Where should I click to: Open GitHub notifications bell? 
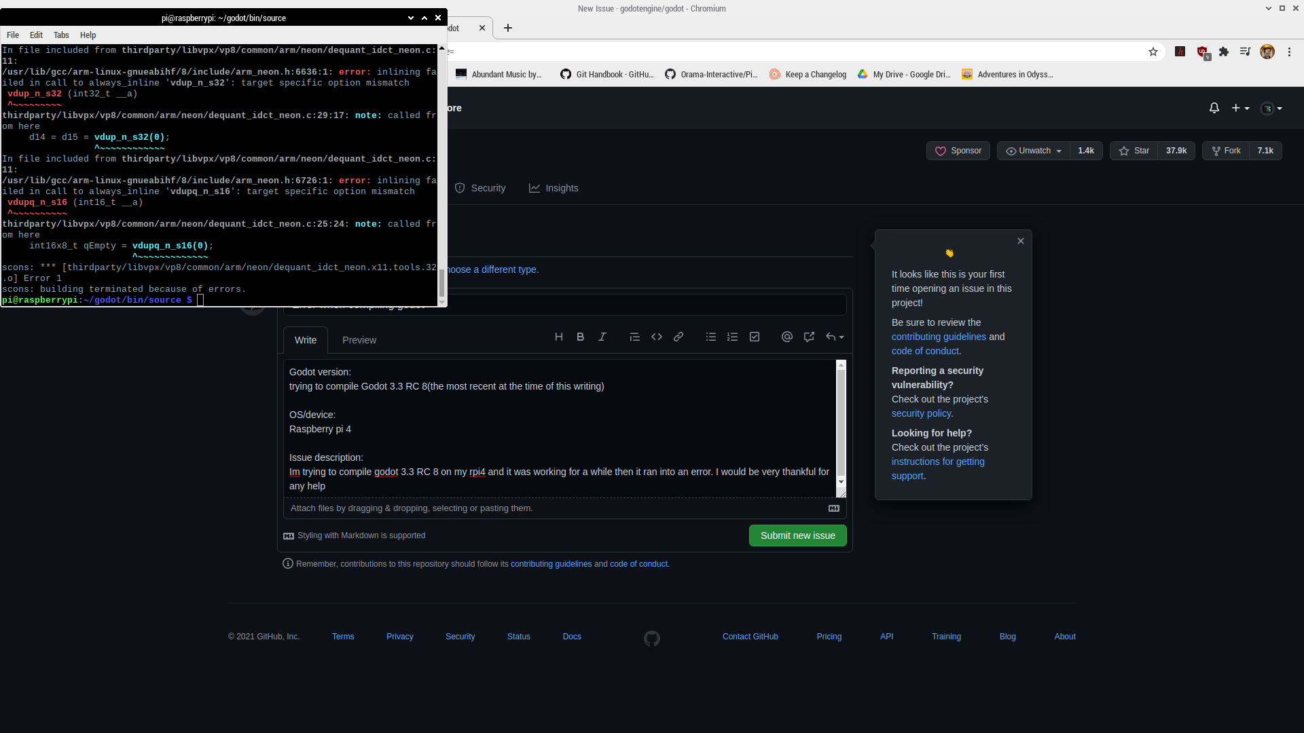tap(1214, 108)
